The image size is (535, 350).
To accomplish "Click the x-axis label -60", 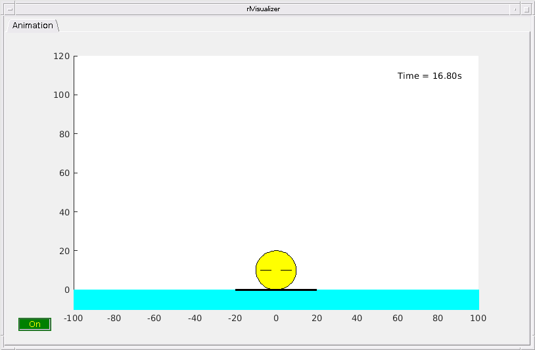I will tap(154, 318).
